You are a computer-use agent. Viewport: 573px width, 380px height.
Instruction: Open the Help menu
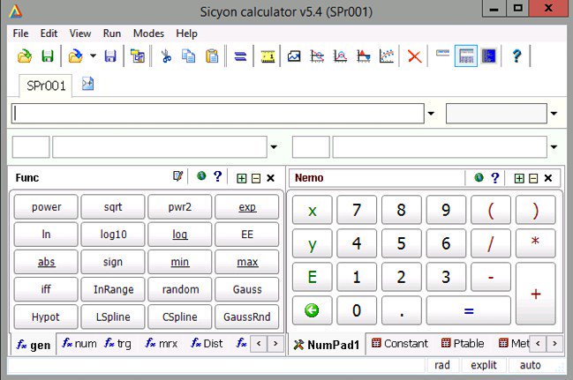[186, 34]
